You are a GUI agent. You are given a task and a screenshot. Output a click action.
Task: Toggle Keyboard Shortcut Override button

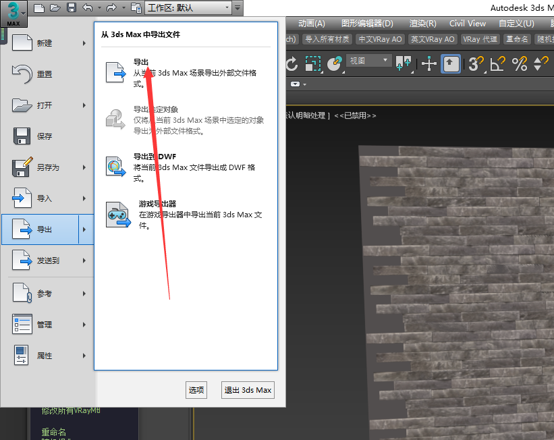(x=451, y=64)
